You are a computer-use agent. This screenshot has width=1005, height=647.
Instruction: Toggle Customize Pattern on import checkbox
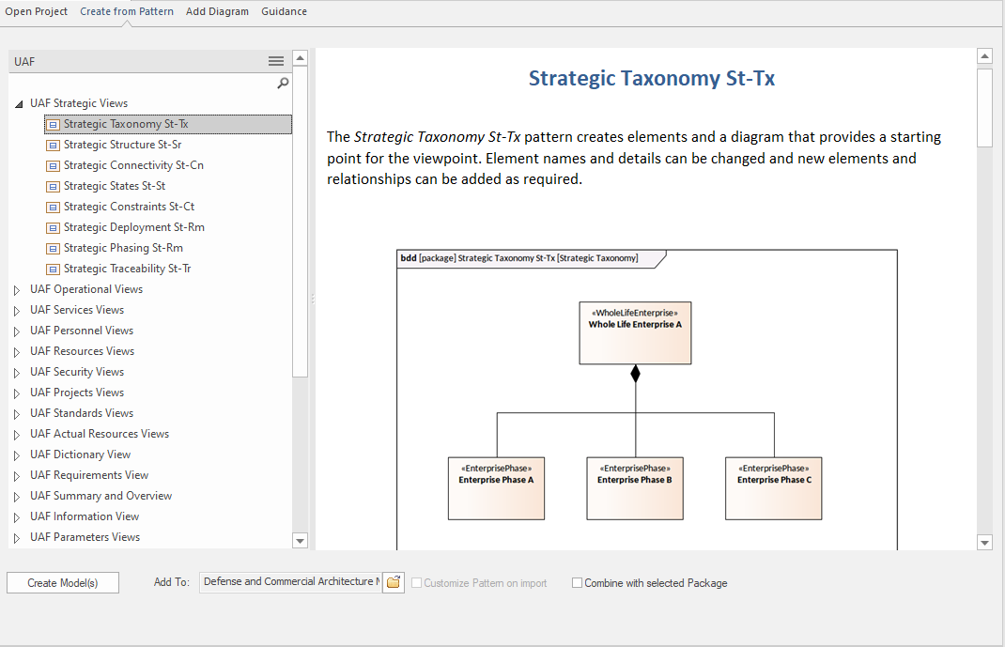(x=416, y=583)
